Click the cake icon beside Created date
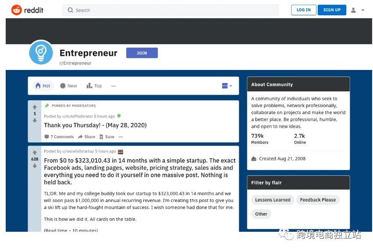Viewport: 373px width, 251px height. click(x=254, y=159)
